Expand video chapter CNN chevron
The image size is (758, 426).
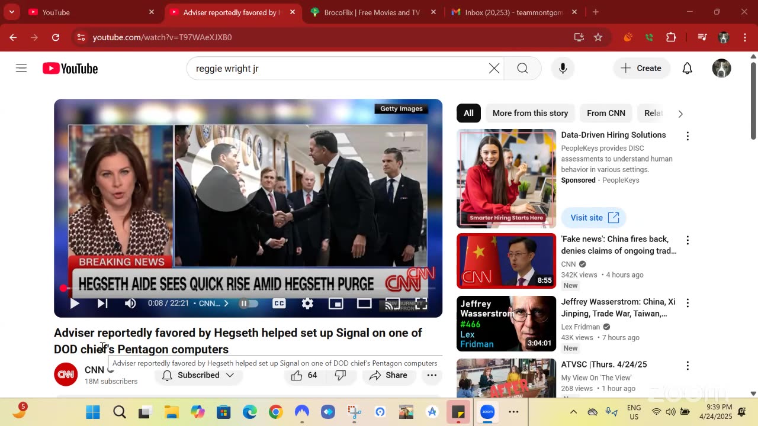click(x=226, y=304)
